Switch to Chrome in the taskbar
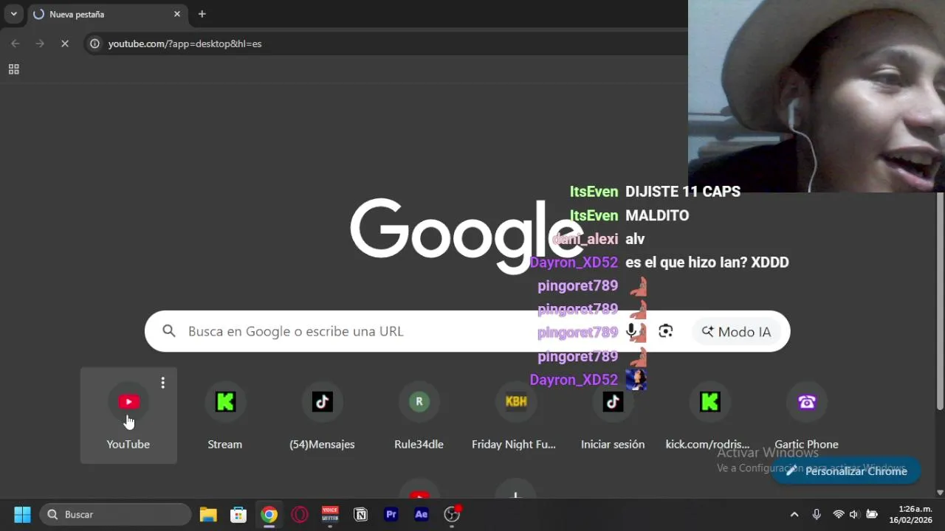The image size is (945, 531). pyautogui.click(x=269, y=514)
